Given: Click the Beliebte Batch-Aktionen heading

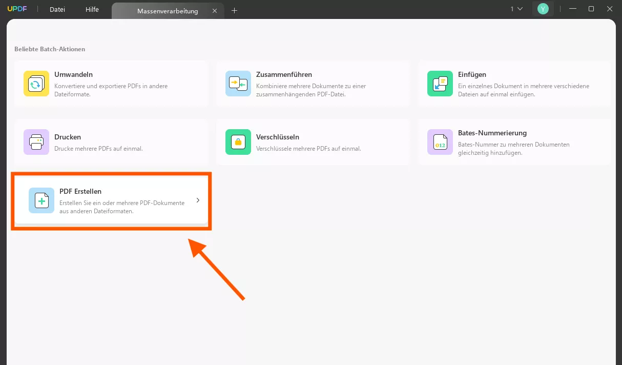Looking at the screenshot, I should point(50,49).
